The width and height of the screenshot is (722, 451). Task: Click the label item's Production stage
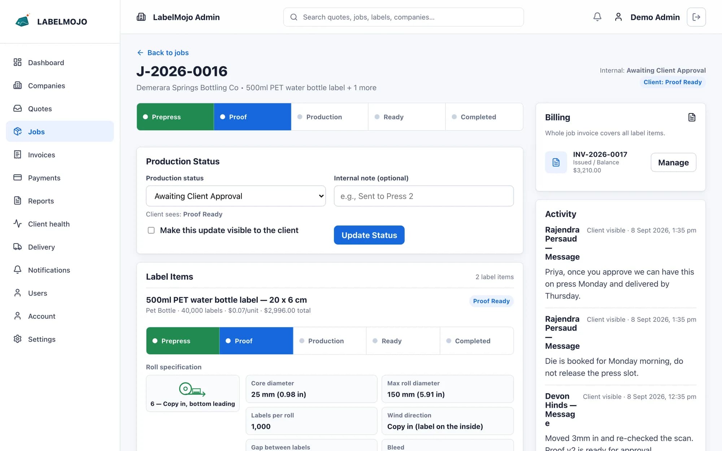[x=330, y=341]
